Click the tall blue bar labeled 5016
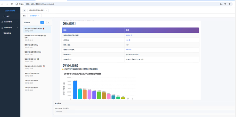 click(x=75, y=90)
